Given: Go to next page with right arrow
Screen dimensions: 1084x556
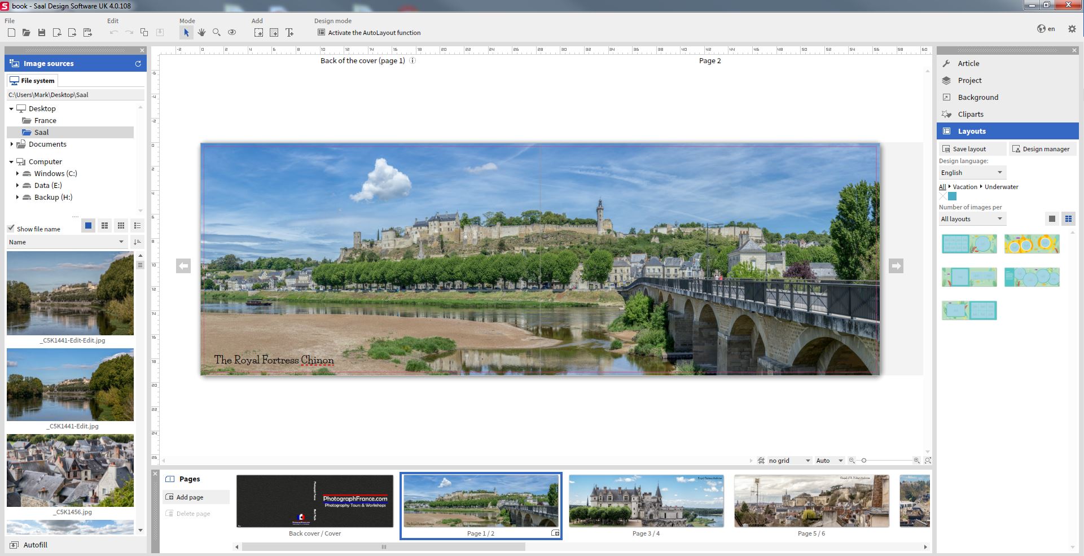Looking at the screenshot, I should pyautogui.click(x=896, y=266).
